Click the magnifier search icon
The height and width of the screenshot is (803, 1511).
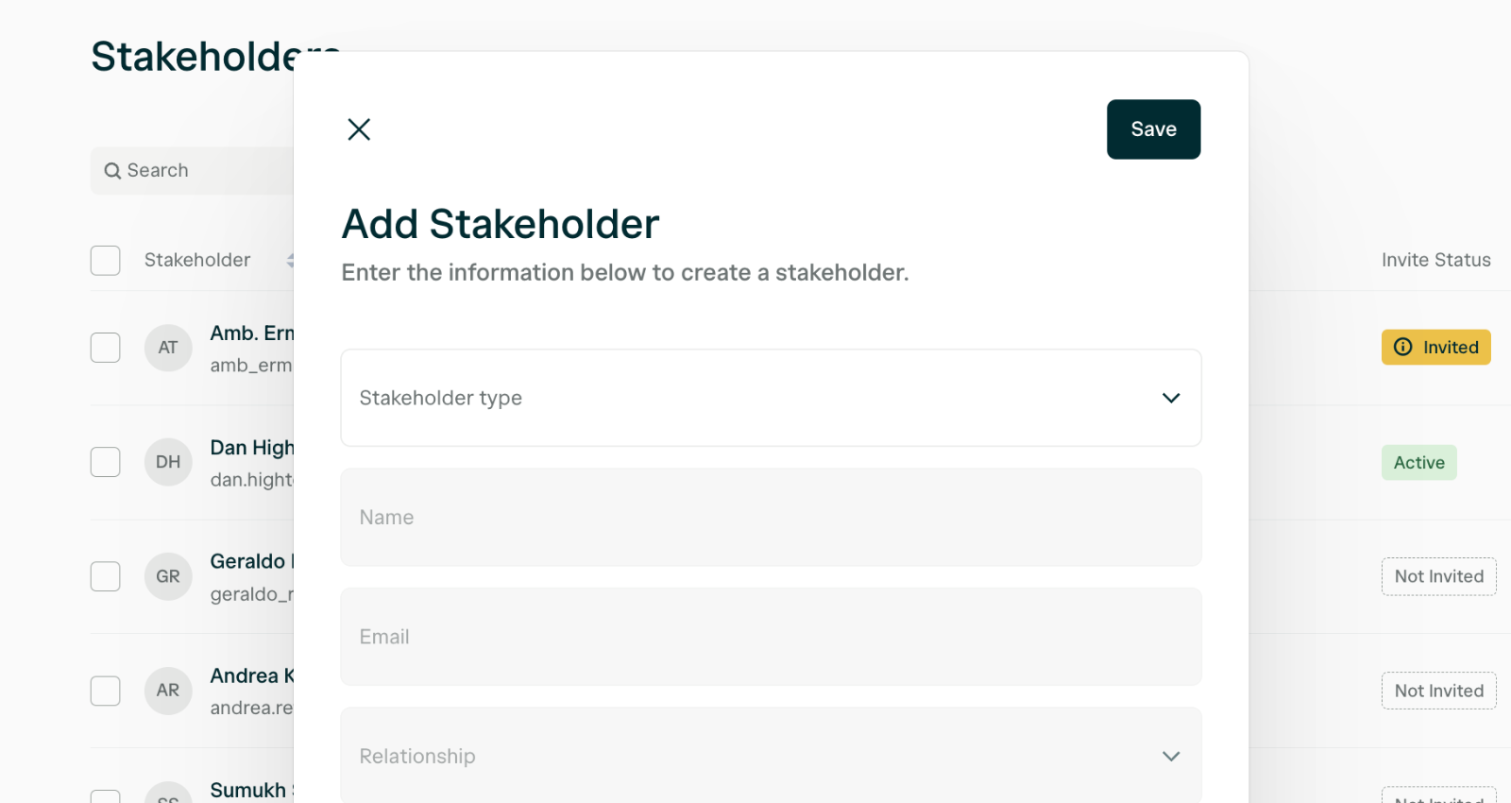(x=112, y=171)
